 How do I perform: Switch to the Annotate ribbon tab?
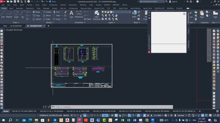(x=19, y=8)
